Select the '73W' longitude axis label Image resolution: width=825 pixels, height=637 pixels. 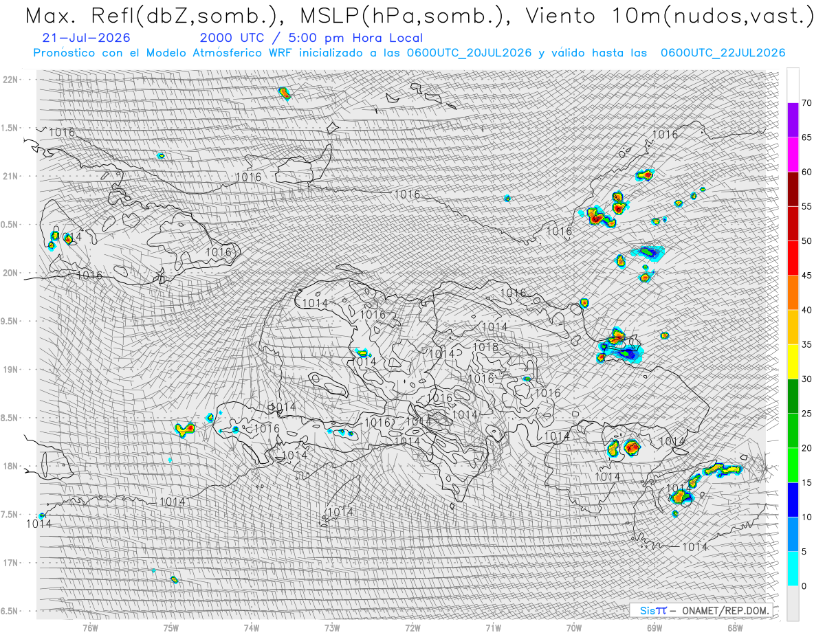click(332, 627)
